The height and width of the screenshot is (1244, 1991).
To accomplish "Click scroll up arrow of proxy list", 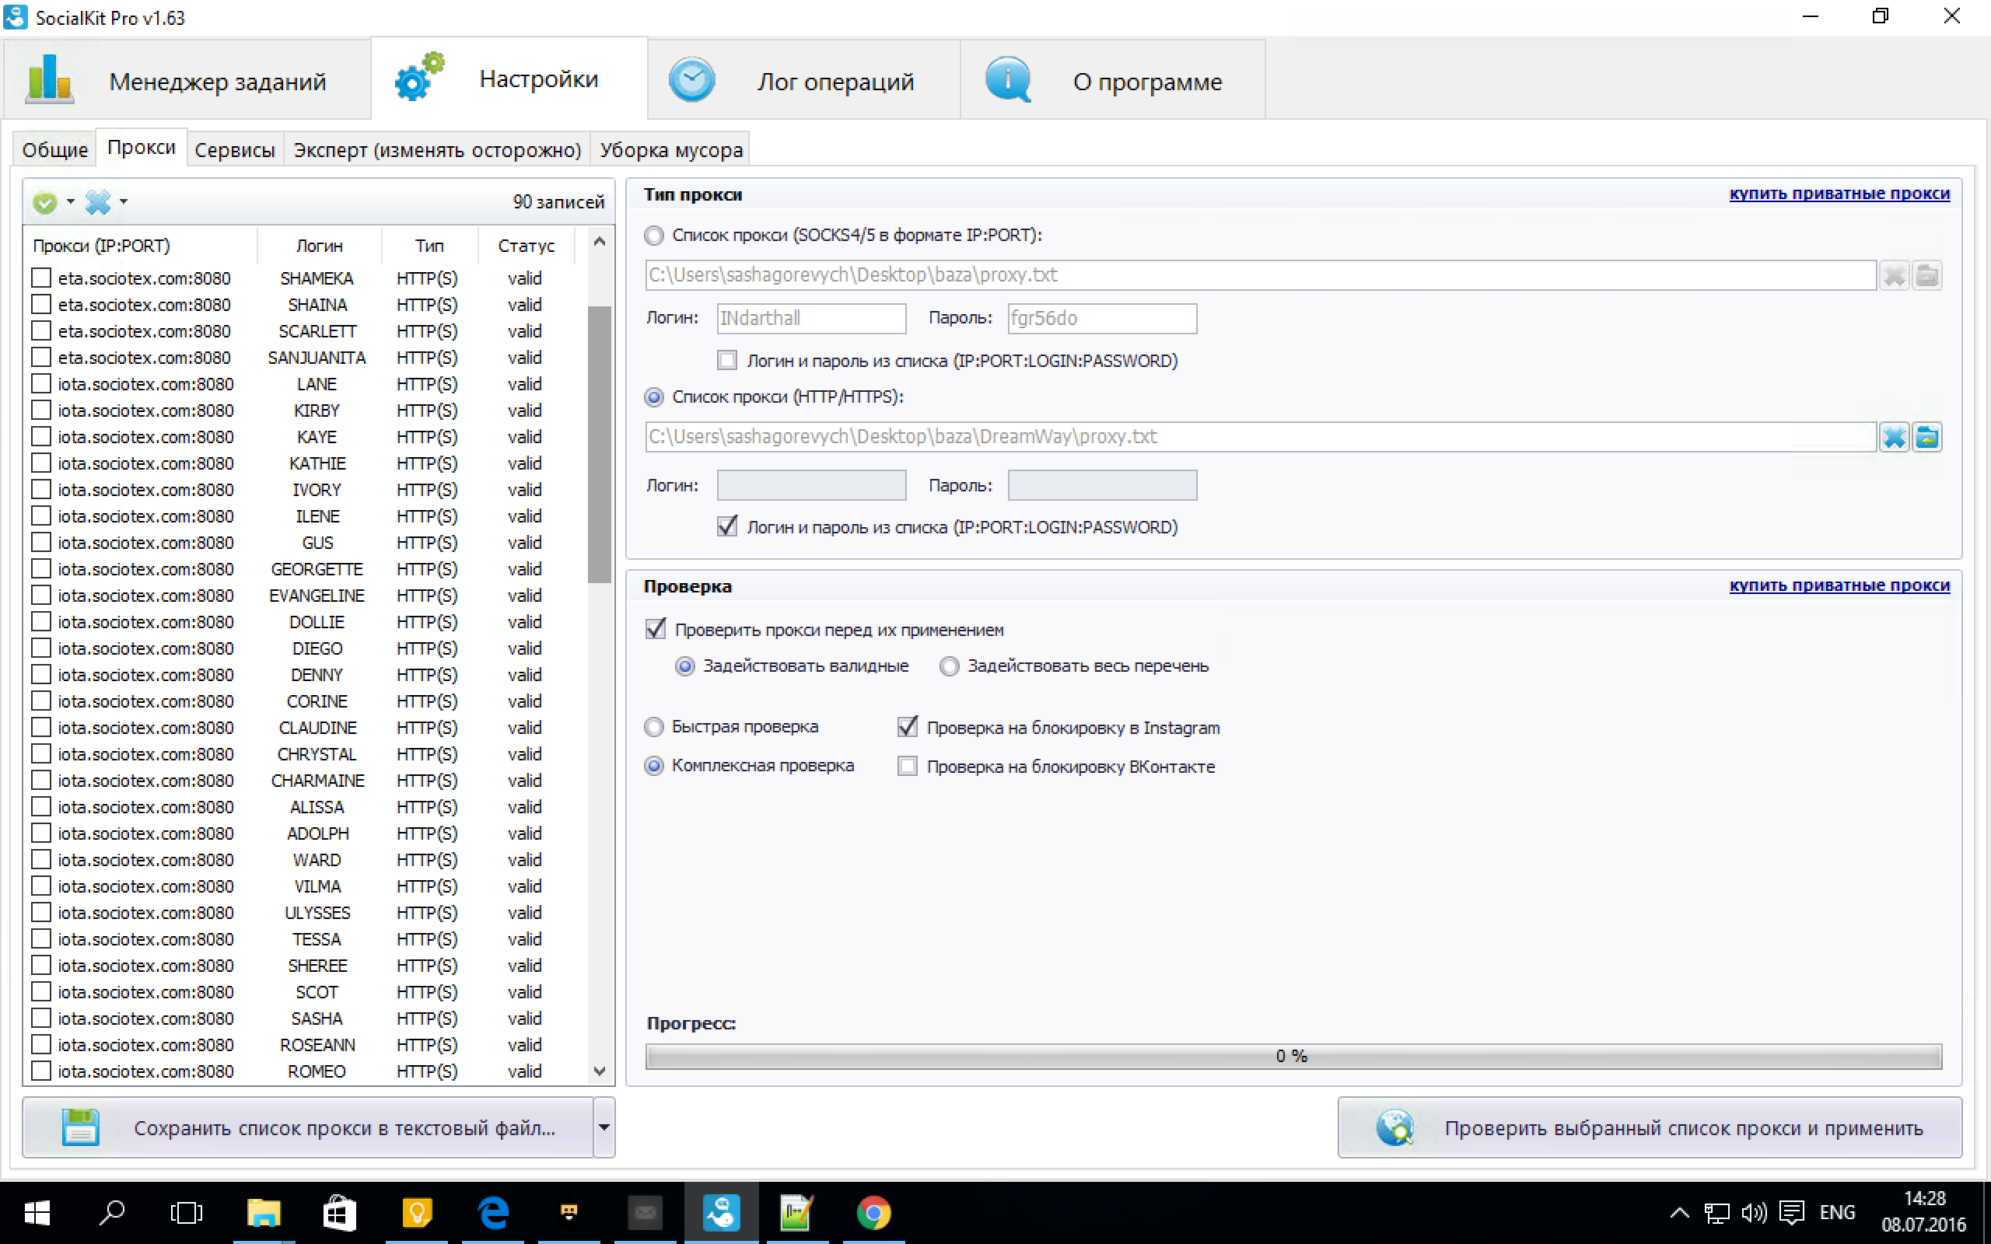I will point(600,242).
